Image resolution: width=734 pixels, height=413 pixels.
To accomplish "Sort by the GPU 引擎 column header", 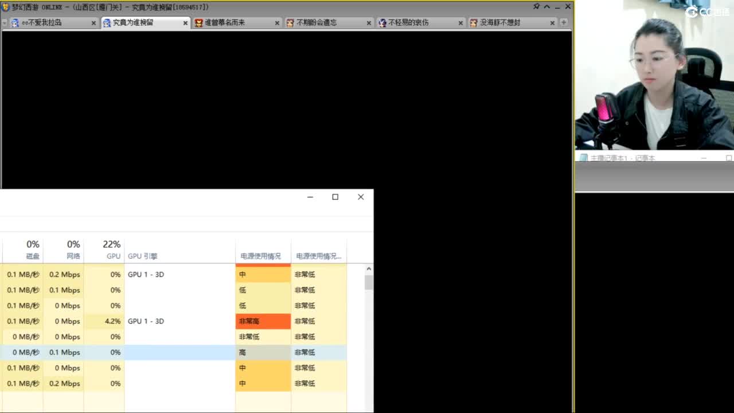I will 179,250.
